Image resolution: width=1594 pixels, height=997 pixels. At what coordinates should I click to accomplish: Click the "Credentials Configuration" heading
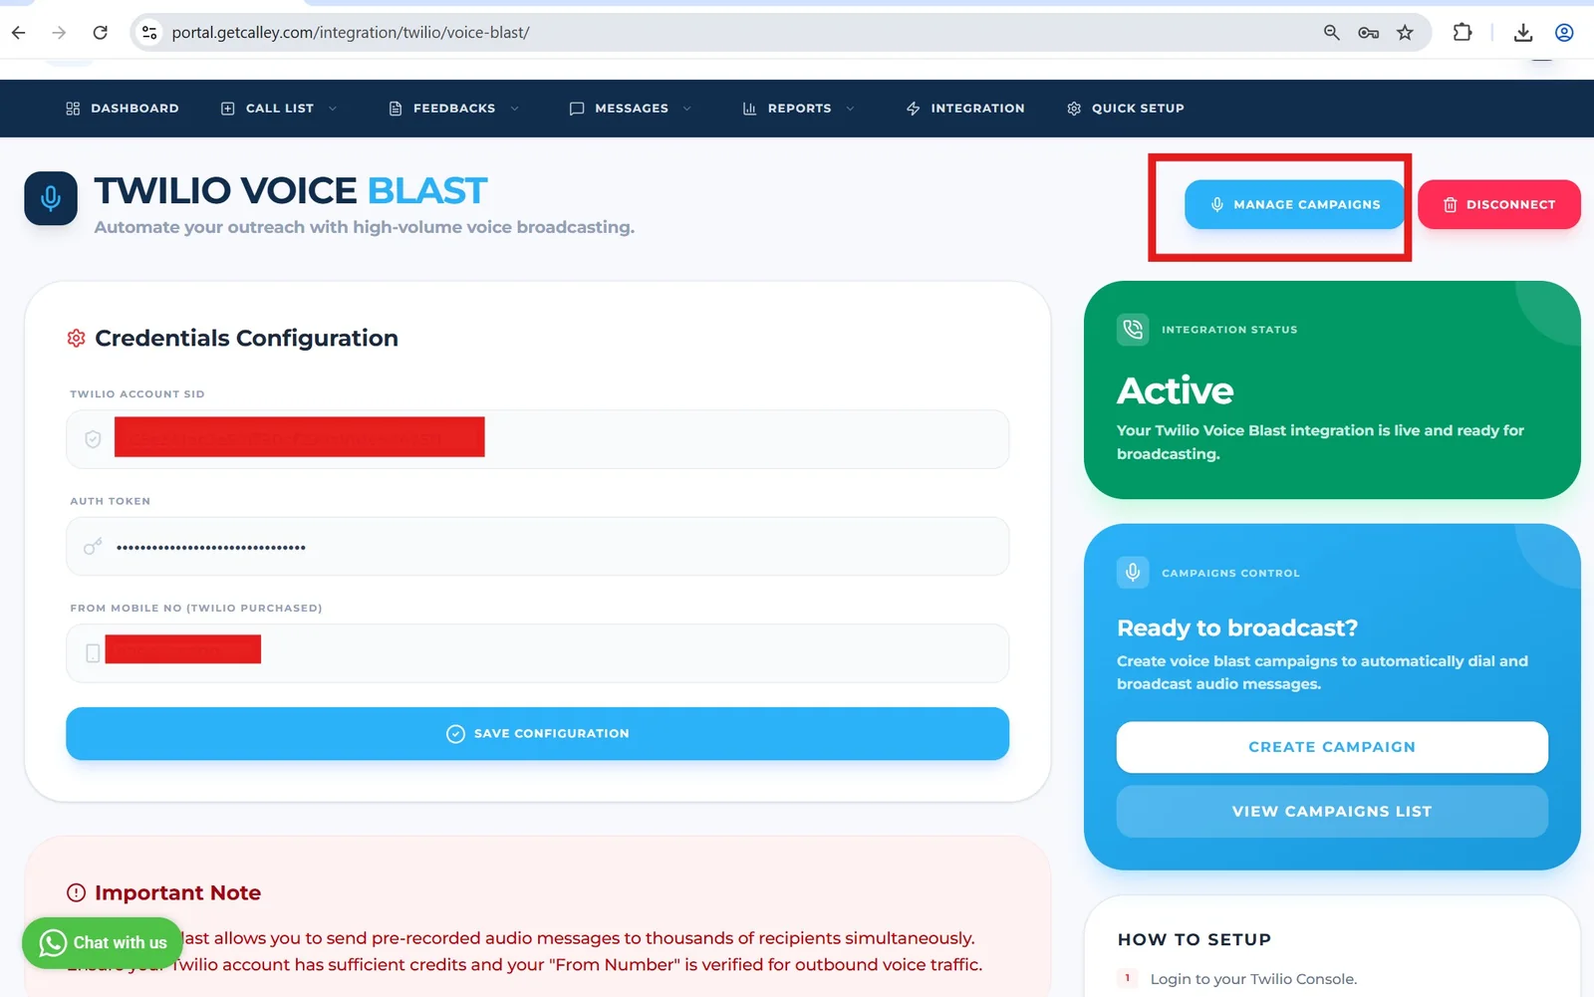point(246,339)
